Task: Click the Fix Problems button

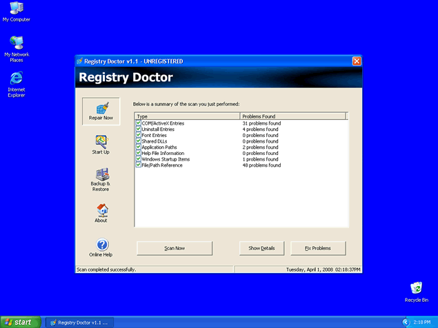Action: [317, 248]
